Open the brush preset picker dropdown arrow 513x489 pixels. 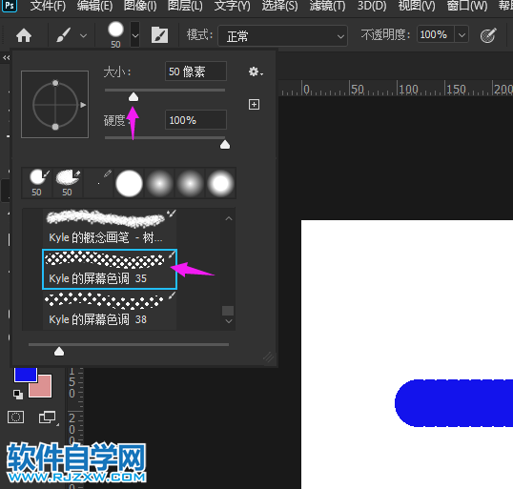tap(135, 34)
